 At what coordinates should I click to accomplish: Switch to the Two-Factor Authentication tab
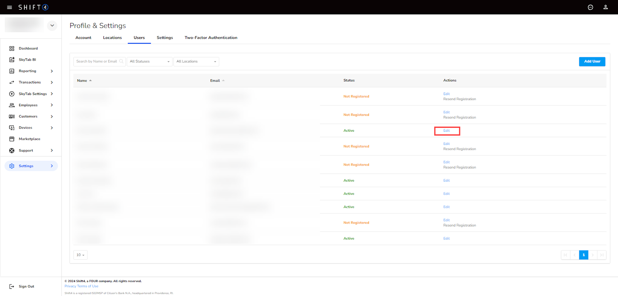coord(211,38)
